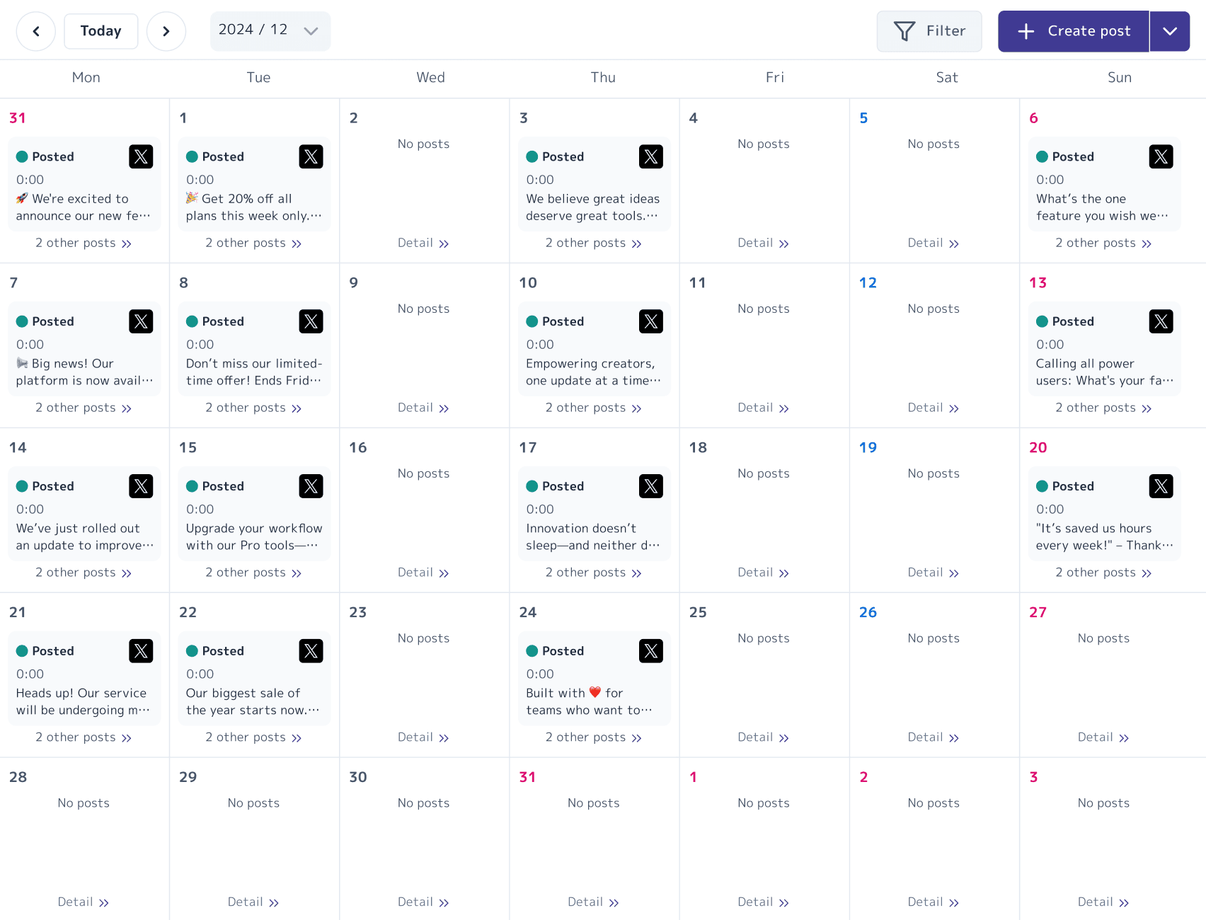
Task: Expand 2 other posts on Monday 21
Action: point(84,737)
